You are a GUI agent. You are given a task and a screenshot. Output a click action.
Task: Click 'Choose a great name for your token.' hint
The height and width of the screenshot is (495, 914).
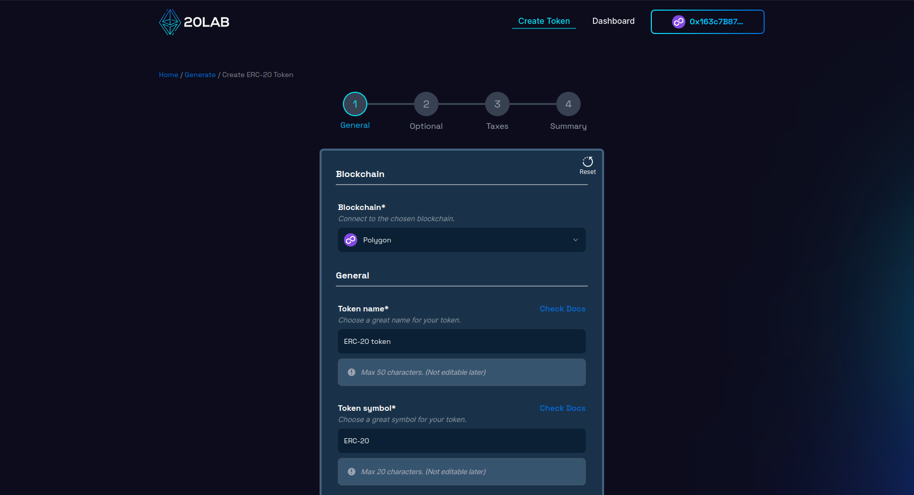[399, 320]
